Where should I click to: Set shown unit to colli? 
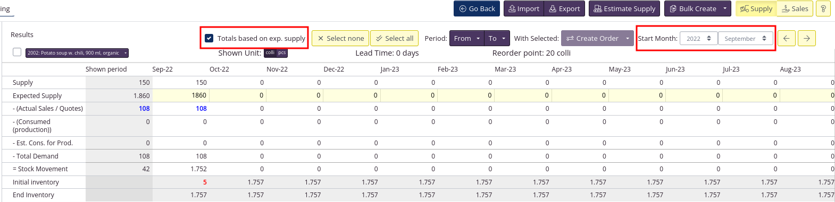(x=270, y=52)
